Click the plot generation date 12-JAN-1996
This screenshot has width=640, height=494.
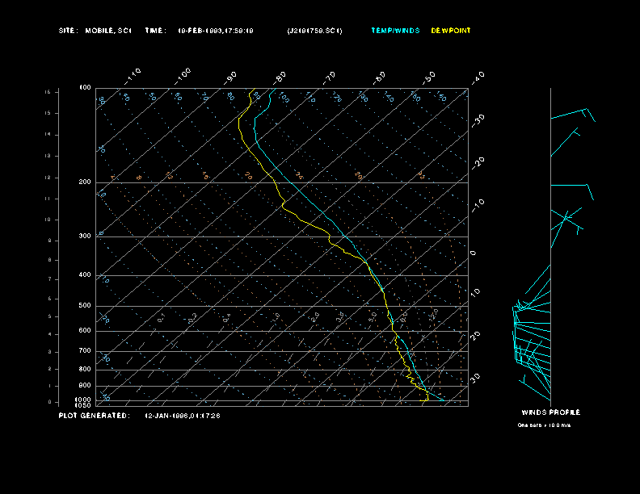point(182,416)
